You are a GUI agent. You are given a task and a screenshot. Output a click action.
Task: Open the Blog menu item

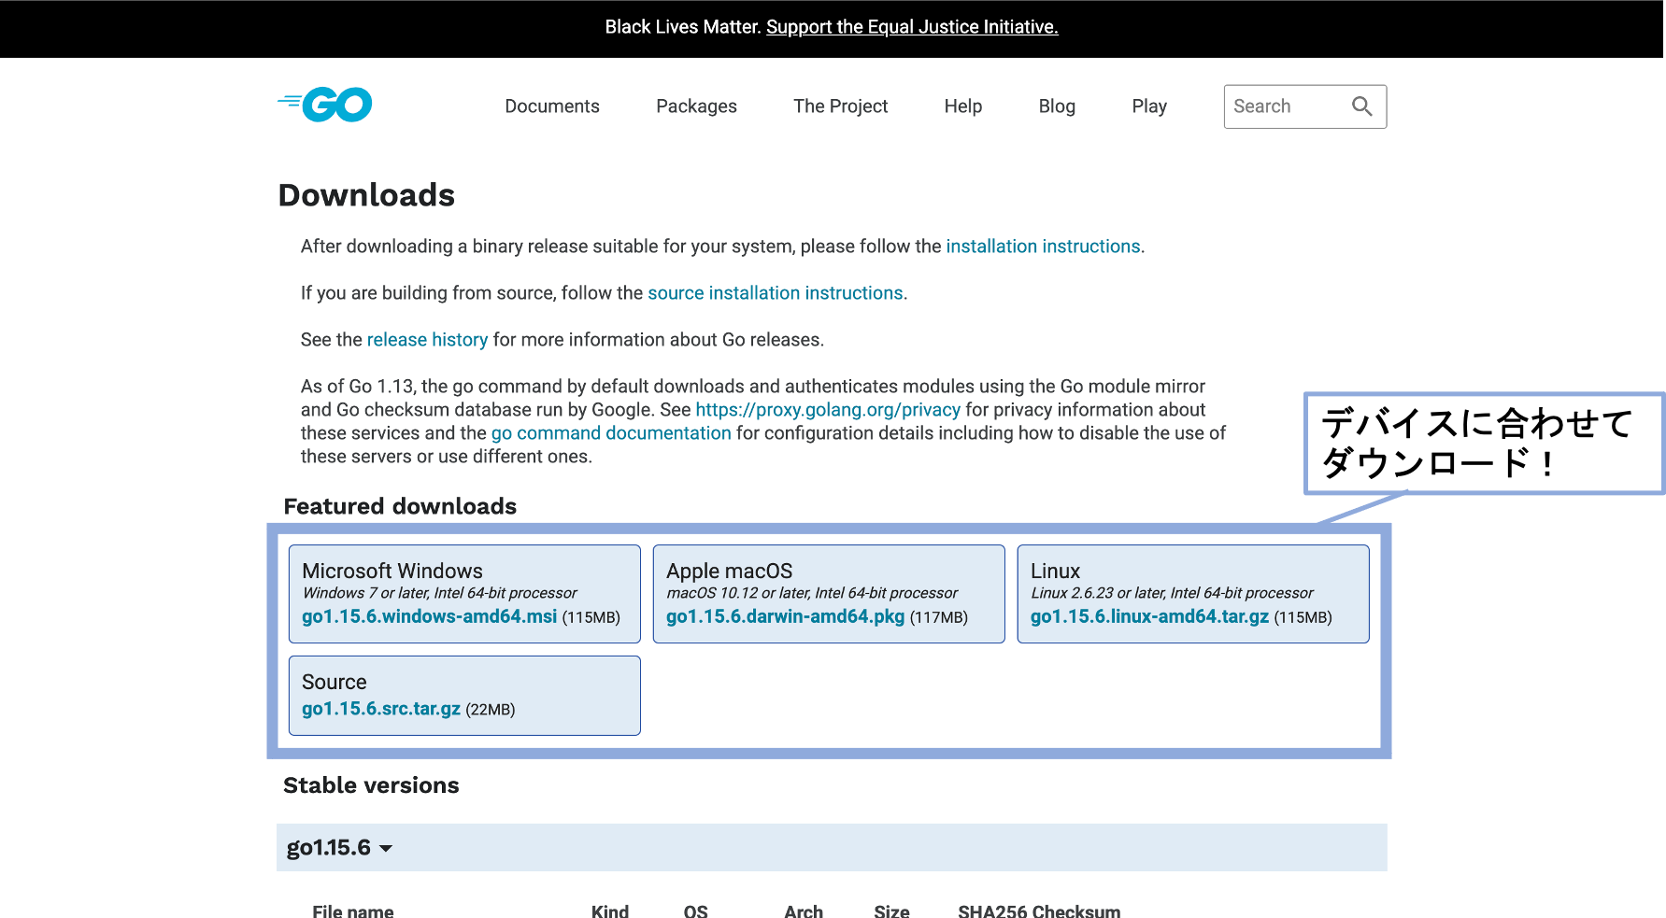point(1057,106)
